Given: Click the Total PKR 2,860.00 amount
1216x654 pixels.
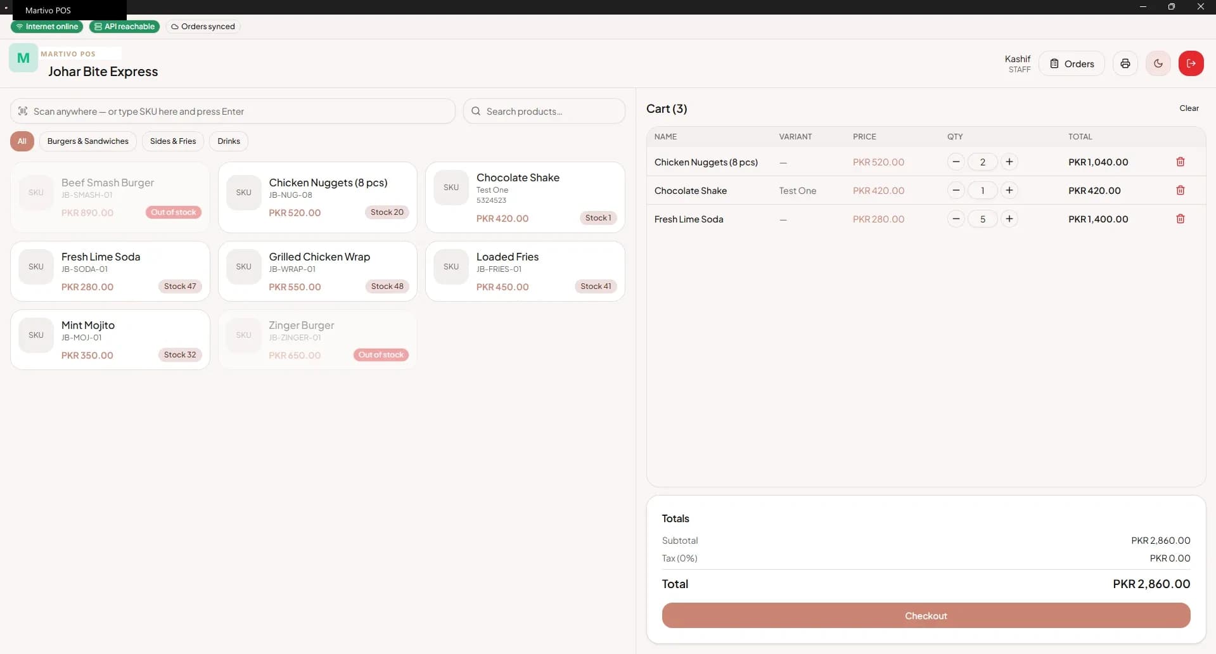Looking at the screenshot, I should coord(1151,584).
